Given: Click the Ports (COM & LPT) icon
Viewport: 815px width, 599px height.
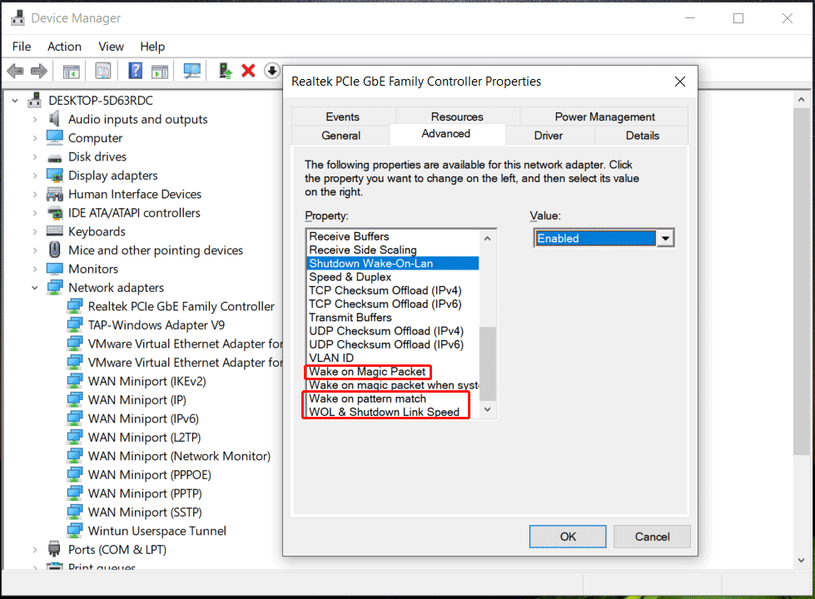Looking at the screenshot, I should (x=54, y=549).
